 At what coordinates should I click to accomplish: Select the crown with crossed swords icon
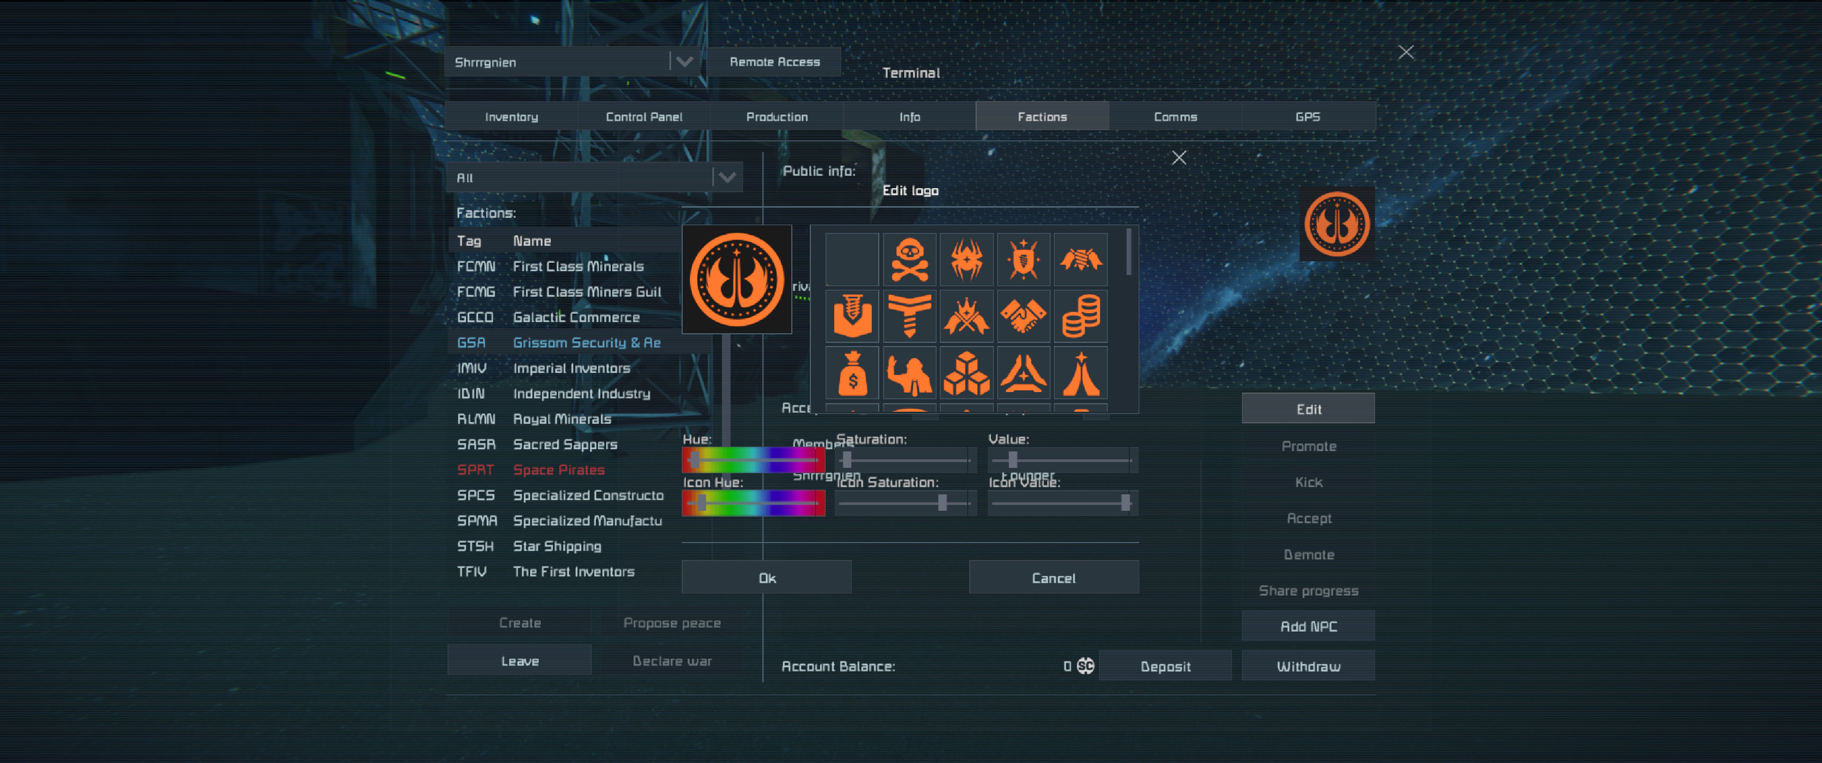[966, 316]
